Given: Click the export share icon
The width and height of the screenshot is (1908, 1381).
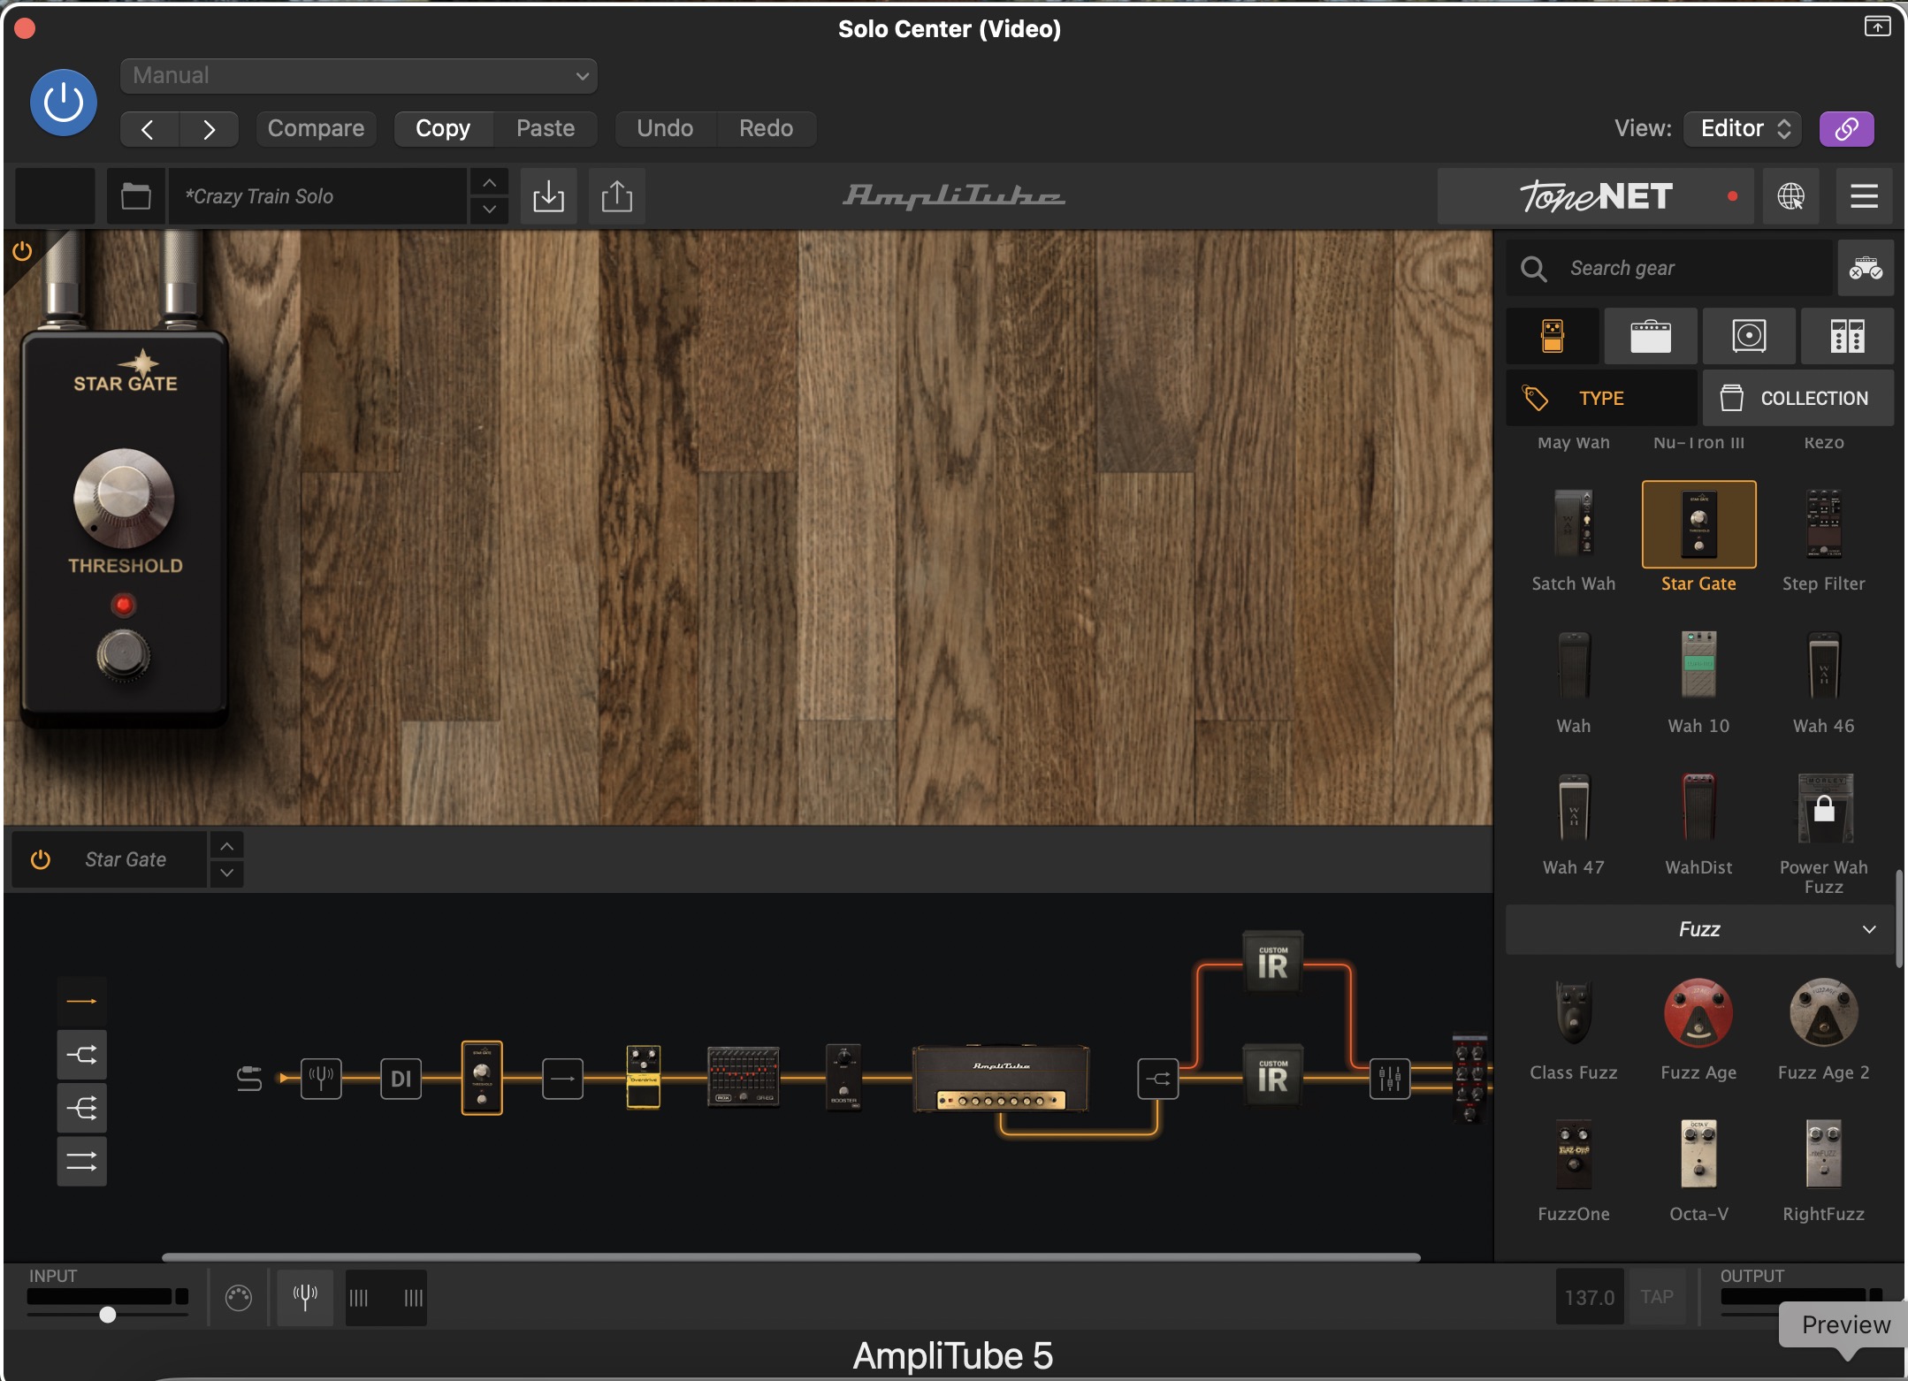Looking at the screenshot, I should click(616, 196).
